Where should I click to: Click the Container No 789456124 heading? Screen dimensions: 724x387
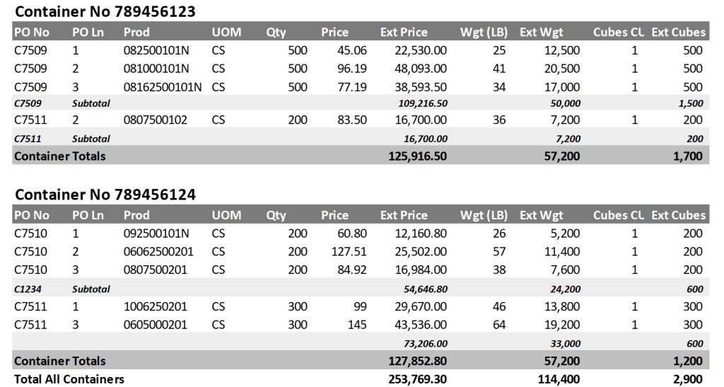pos(105,195)
